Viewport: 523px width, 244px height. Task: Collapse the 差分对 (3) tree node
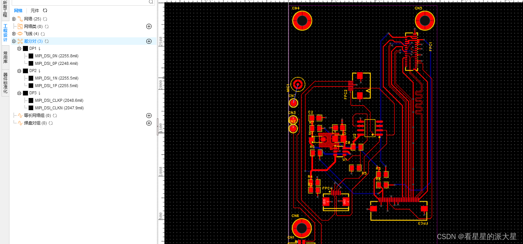pos(14,41)
